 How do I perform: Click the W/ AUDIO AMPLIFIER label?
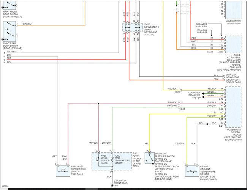pos(202,31)
